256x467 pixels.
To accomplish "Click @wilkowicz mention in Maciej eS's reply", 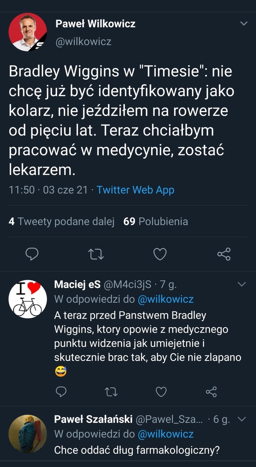I will (x=166, y=299).
